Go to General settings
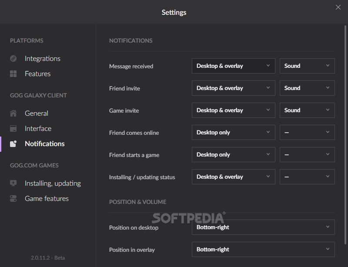The width and height of the screenshot is (348, 267). [37, 113]
